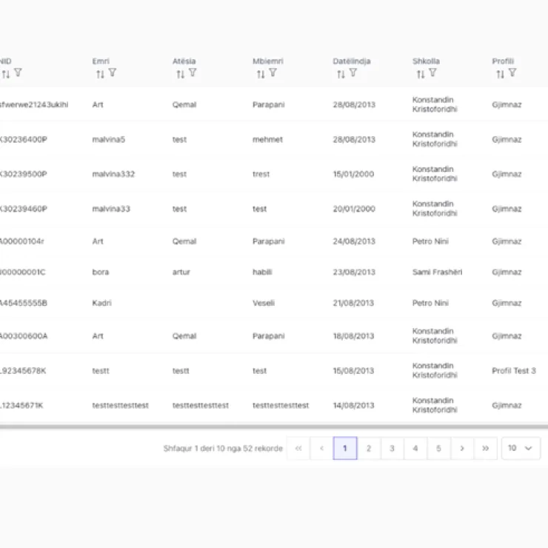
Task: Select page 4 in paginator
Action: tap(415, 448)
